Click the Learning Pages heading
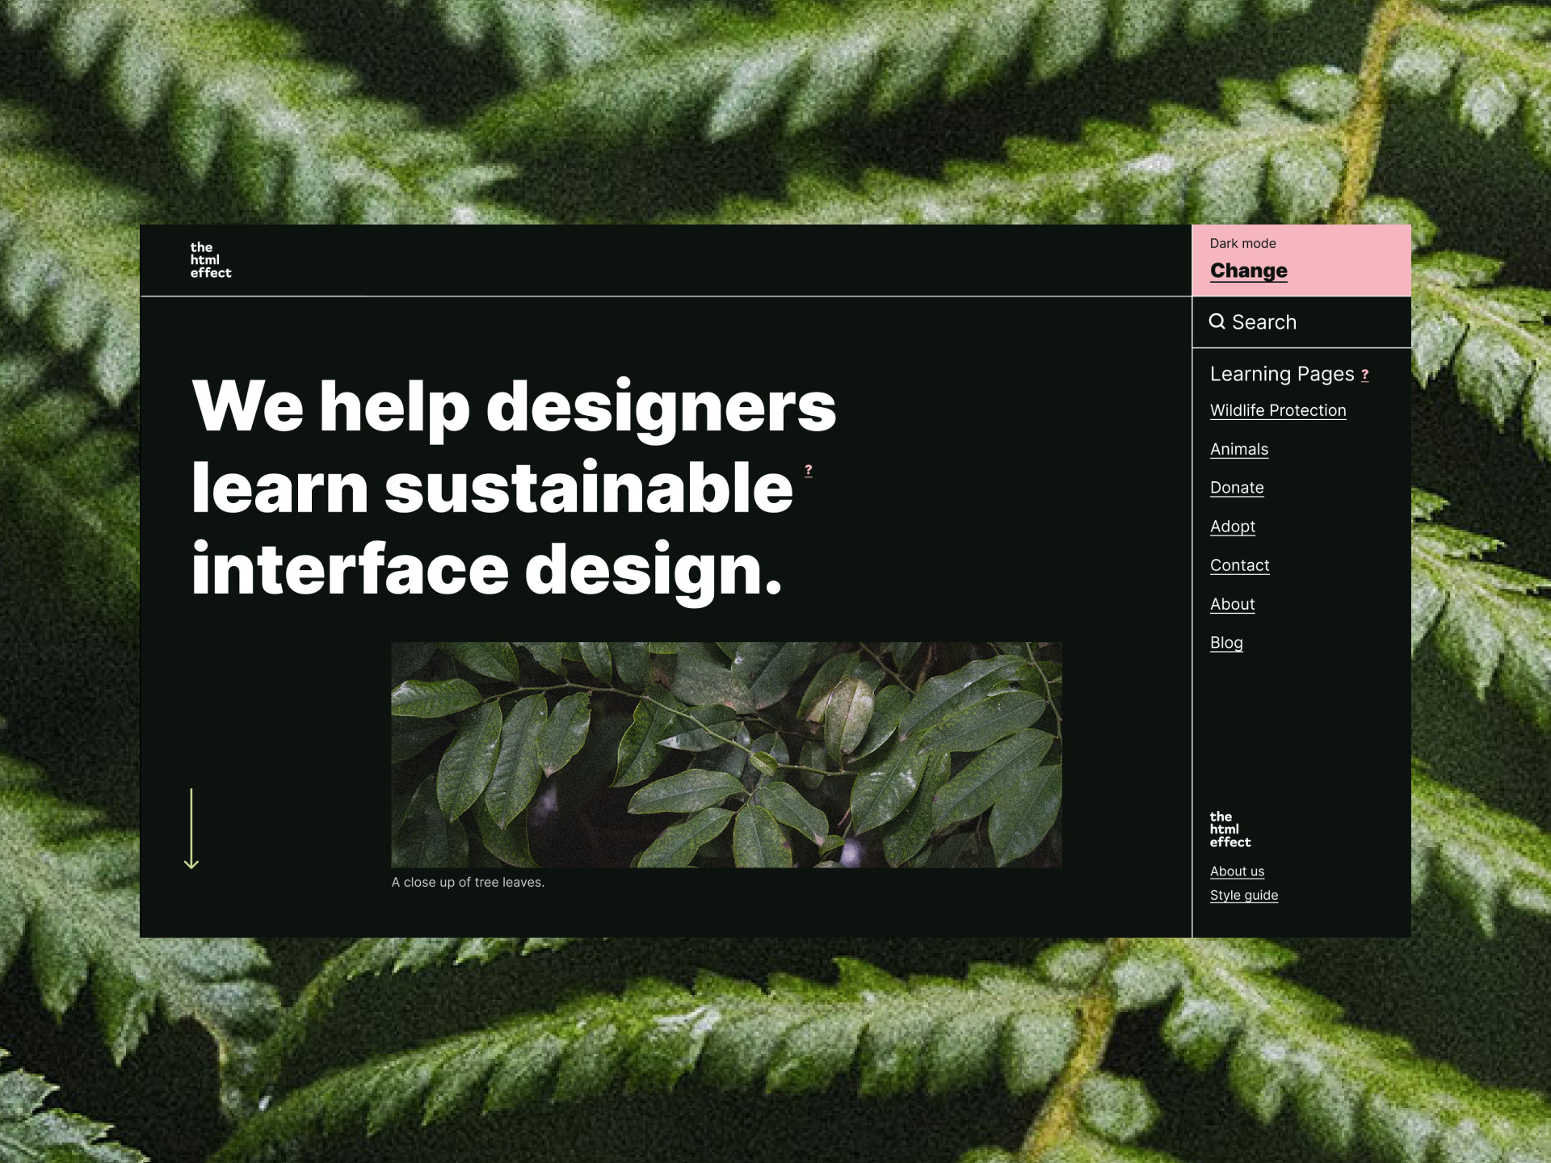This screenshot has width=1551, height=1163. click(x=1281, y=374)
